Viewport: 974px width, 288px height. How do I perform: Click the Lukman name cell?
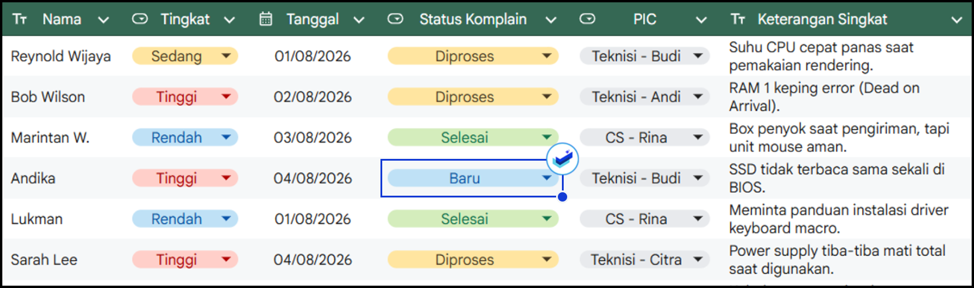(37, 219)
